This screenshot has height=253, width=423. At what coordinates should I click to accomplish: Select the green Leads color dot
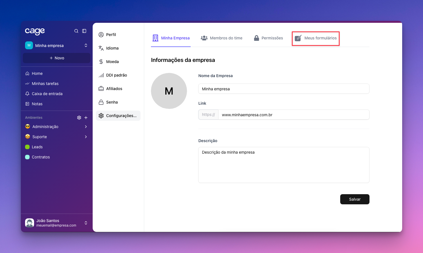[x=27, y=147]
